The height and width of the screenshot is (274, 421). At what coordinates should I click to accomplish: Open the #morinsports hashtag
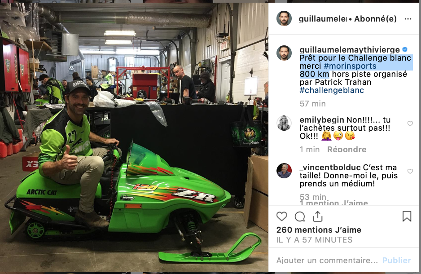350,66
